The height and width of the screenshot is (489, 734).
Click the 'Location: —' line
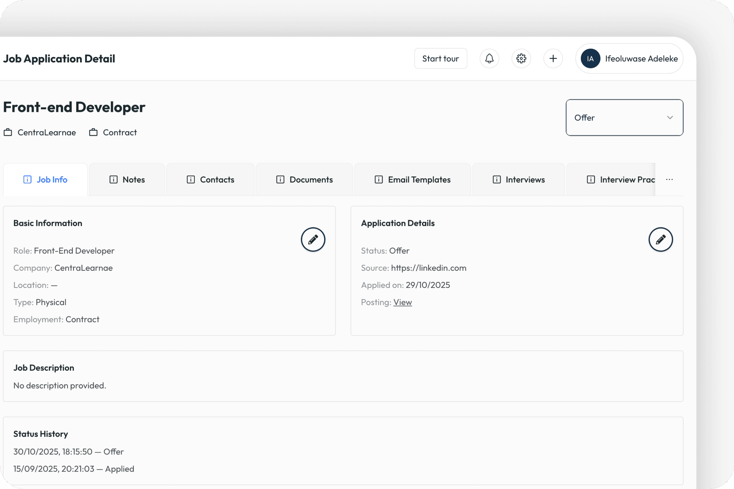click(x=35, y=285)
